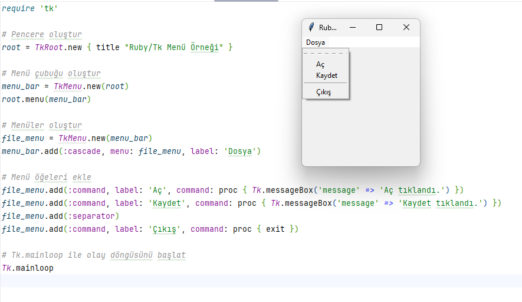Maximize the Ruby/Tk window
This screenshot has width=522, height=302.
[379, 27]
